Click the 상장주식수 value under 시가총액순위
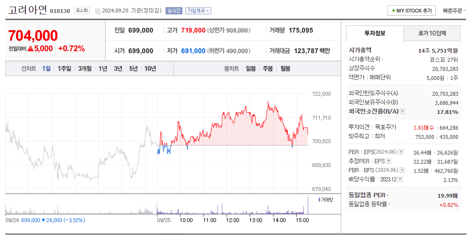Viewport: 467px width, 235px height. [445, 69]
